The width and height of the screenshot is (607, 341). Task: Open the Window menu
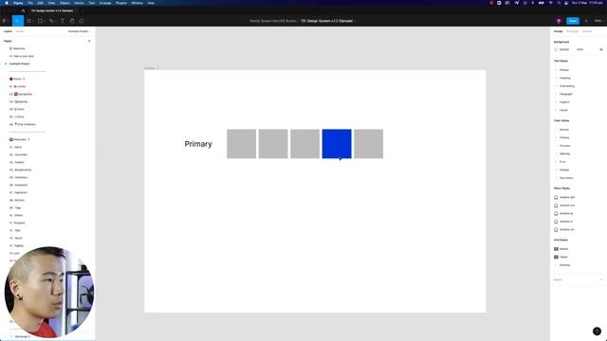point(137,3)
